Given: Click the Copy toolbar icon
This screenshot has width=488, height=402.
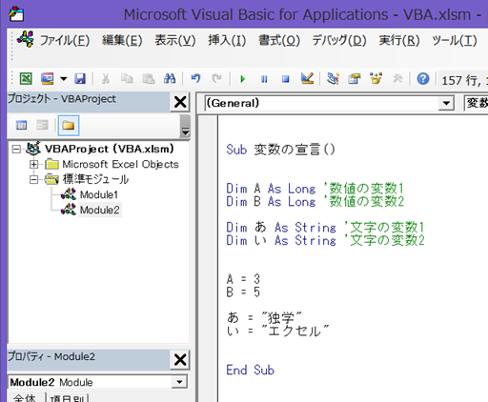Looking at the screenshot, I should tap(127, 78).
